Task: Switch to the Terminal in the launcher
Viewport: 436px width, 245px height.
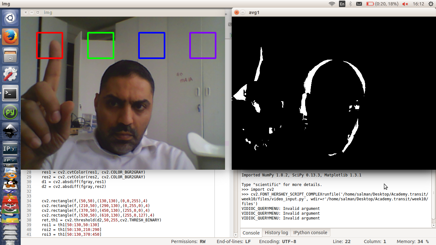Action: click(10, 93)
